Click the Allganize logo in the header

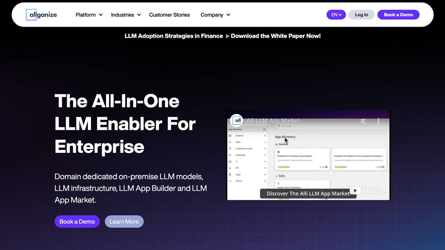[x=41, y=15]
